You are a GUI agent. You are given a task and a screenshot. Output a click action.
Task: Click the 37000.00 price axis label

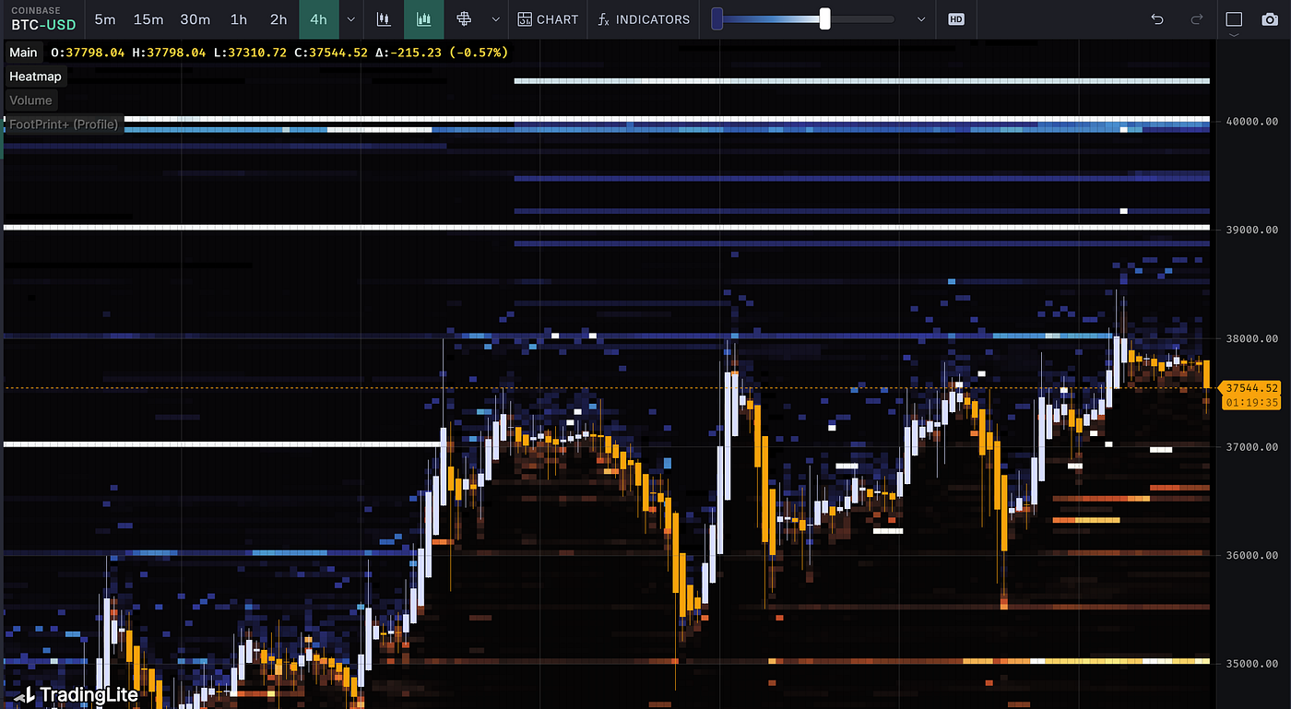coord(1251,447)
